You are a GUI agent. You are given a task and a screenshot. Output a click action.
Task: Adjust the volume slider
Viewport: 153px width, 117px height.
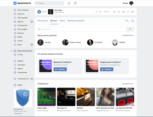point(107,12)
